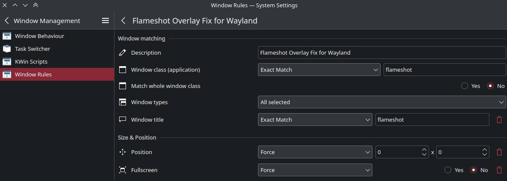The image size is (507, 181).
Task: Click the KWin Scripts sidebar icon
Action: tap(7, 61)
